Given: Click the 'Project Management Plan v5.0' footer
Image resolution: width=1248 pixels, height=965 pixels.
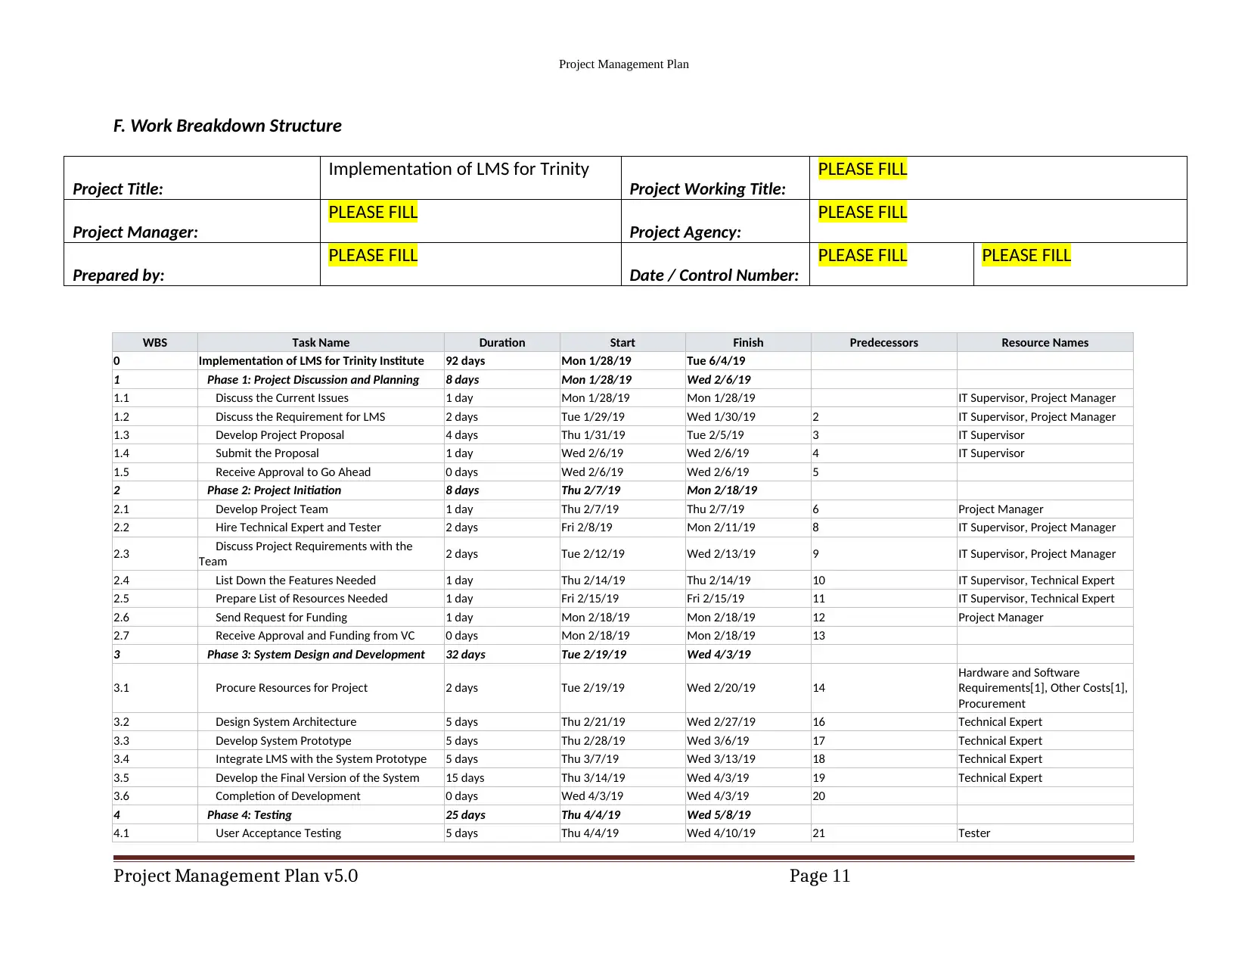Looking at the screenshot, I should [236, 876].
